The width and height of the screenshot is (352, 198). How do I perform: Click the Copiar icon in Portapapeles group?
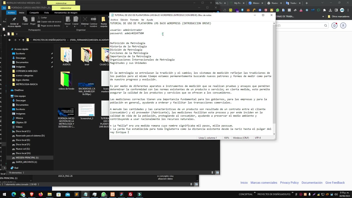click(x=25, y=19)
